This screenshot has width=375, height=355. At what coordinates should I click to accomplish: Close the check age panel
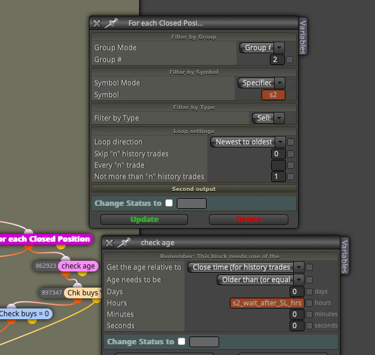pos(109,243)
